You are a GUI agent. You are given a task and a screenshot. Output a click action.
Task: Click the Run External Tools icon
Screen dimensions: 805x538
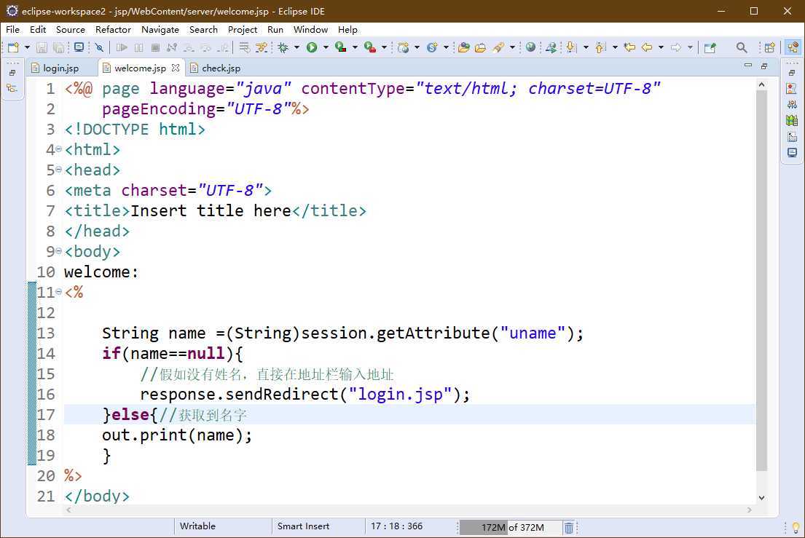point(369,48)
